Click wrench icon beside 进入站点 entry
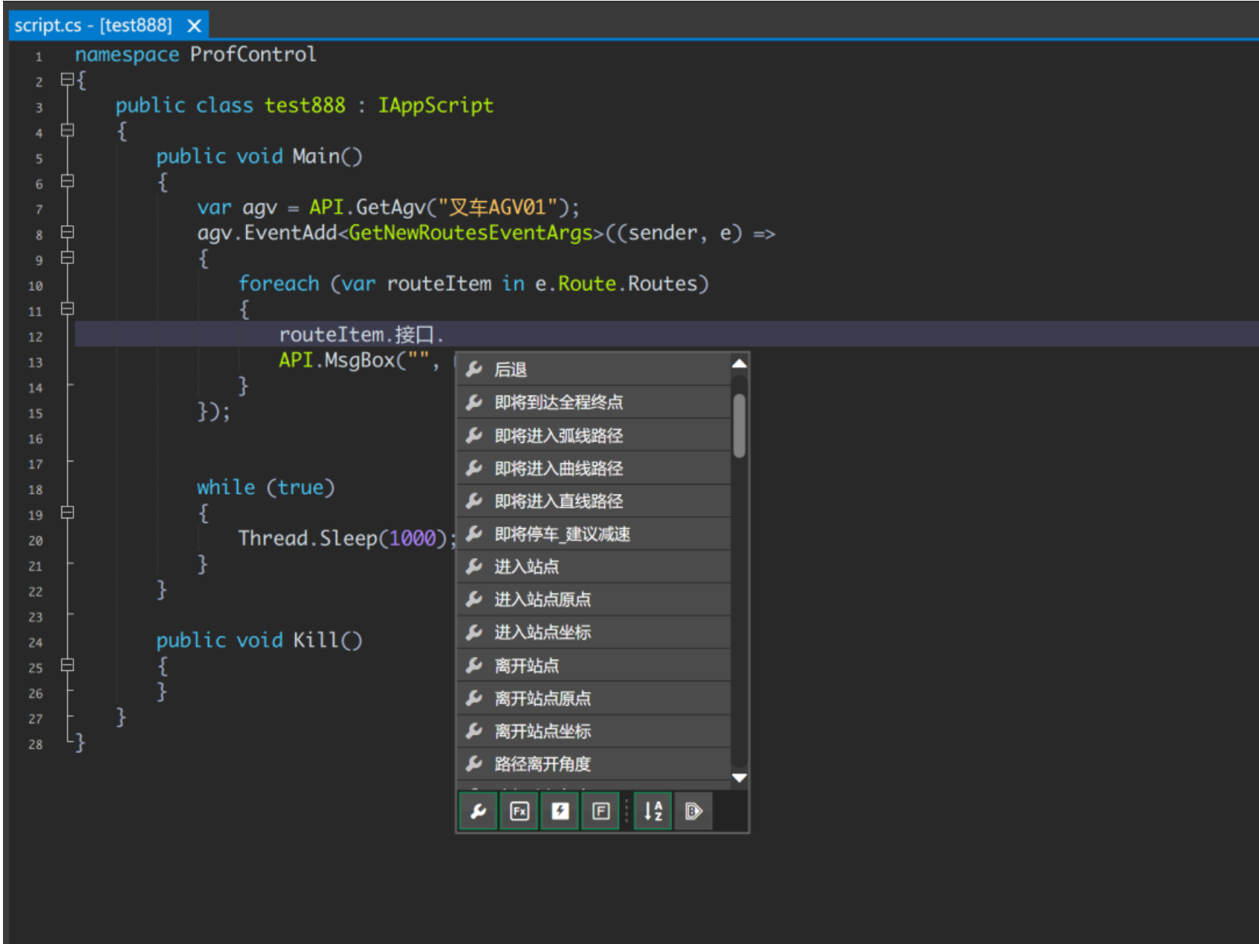Image resolution: width=1259 pixels, height=944 pixels. point(474,566)
